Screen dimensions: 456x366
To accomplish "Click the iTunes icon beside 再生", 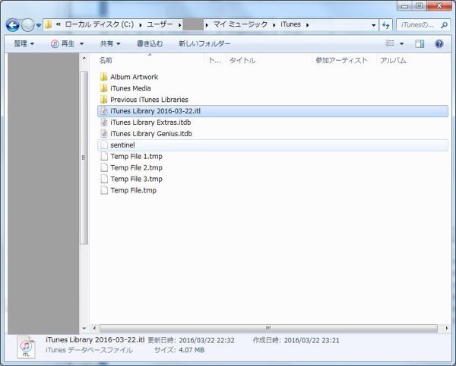I will pyautogui.click(x=55, y=43).
